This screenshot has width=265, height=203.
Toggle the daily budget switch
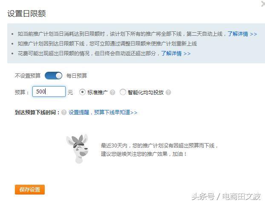point(53,76)
